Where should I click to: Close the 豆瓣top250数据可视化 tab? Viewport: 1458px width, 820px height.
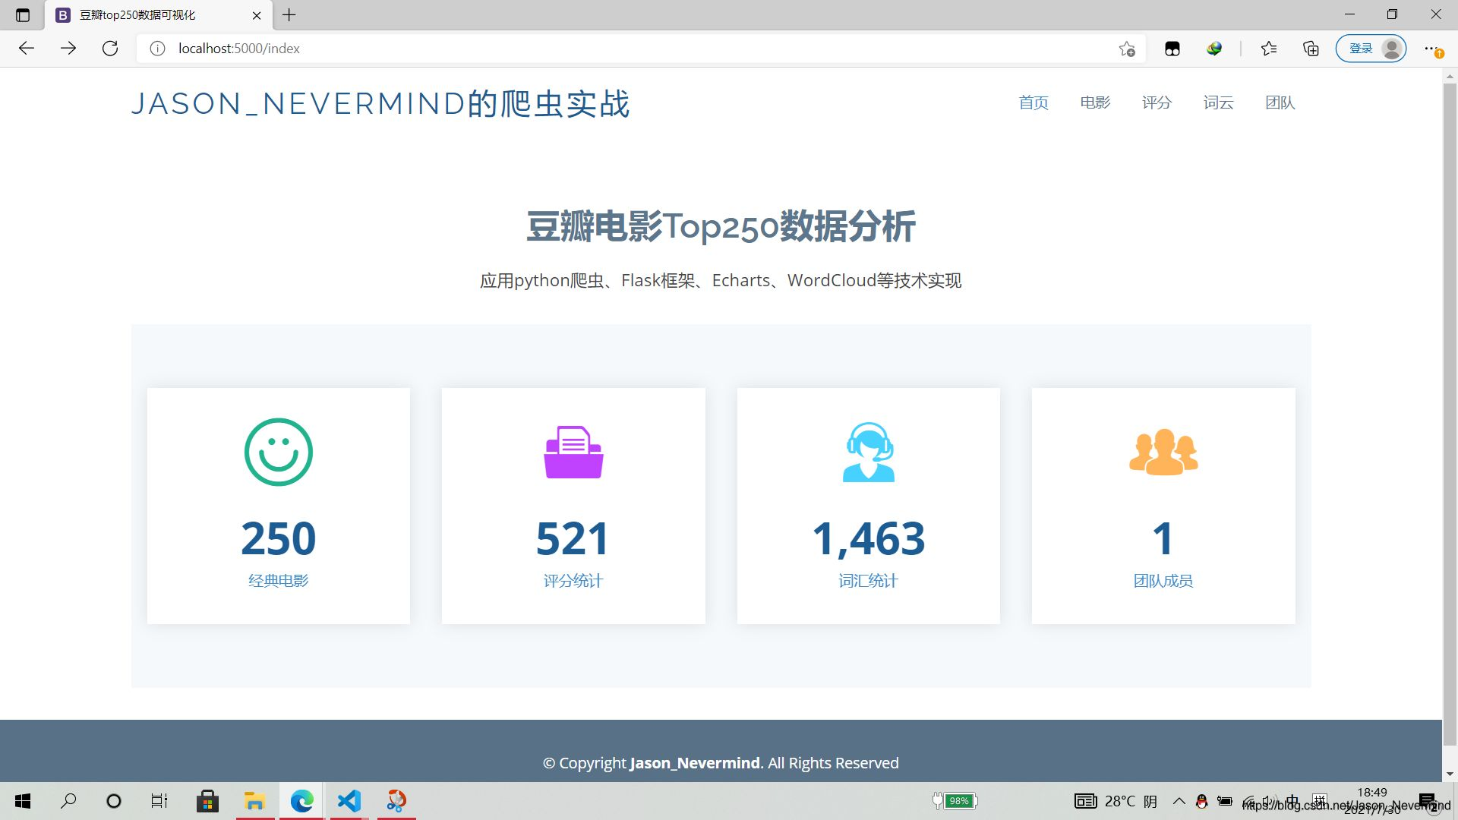257,15
